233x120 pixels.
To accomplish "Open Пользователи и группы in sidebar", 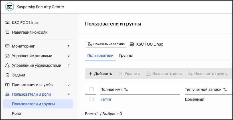I will click(38, 104).
